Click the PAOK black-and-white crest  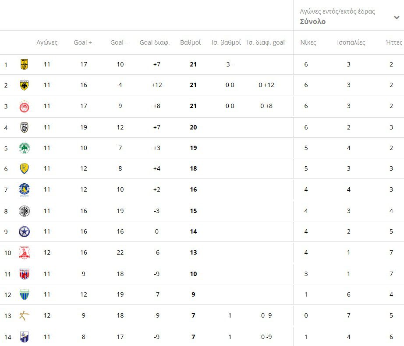coord(24,127)
